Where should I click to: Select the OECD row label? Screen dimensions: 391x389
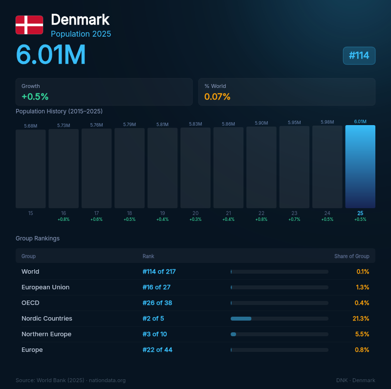(30, 303)
